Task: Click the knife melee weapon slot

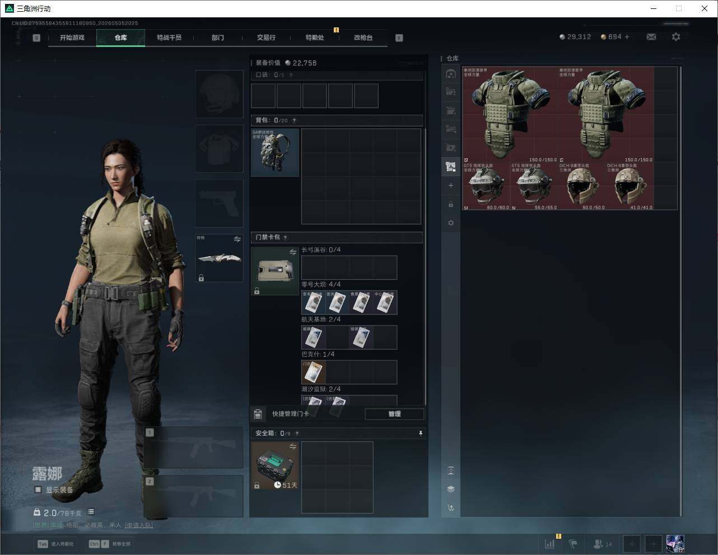Action: [x=219, y=258]
